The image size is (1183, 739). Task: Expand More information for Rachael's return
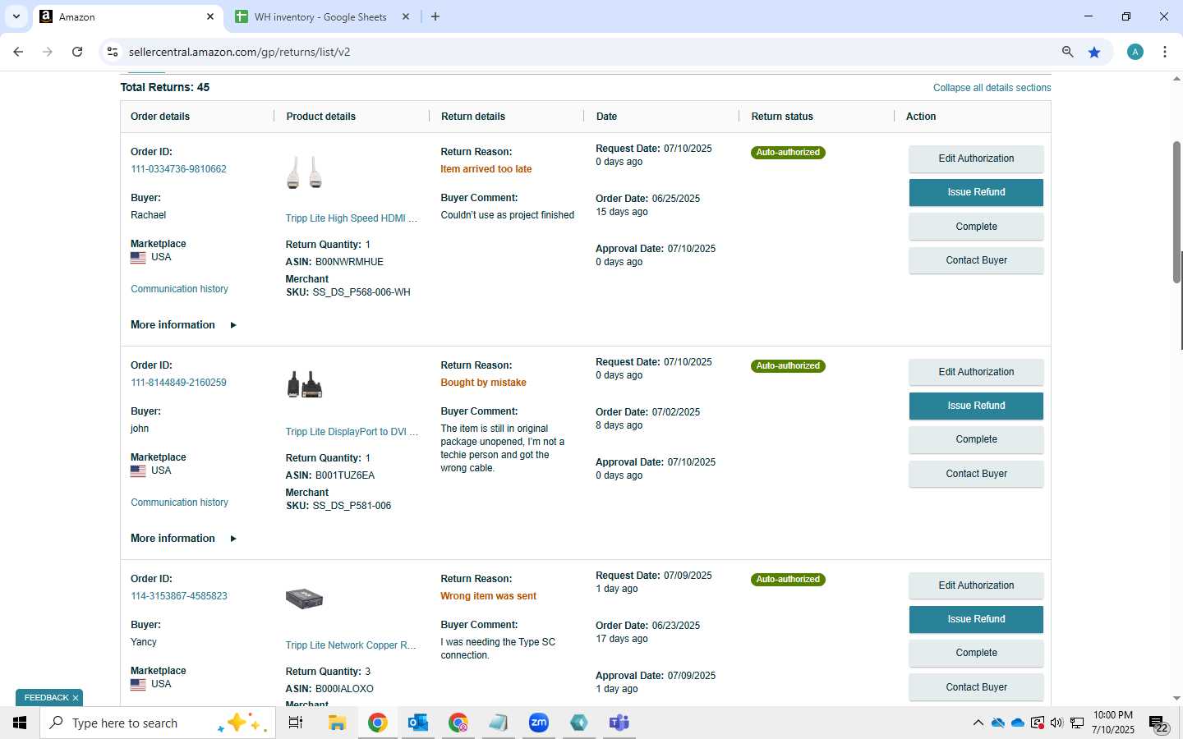[x=183, y=325]
